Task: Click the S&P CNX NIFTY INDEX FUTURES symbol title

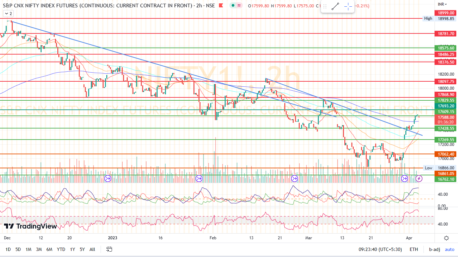Action: (x=97, y=6)
